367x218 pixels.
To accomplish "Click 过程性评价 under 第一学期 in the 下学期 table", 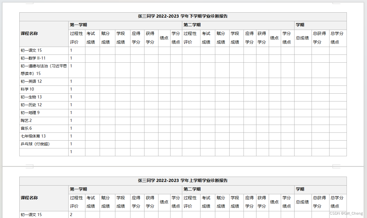I will 76,38.
